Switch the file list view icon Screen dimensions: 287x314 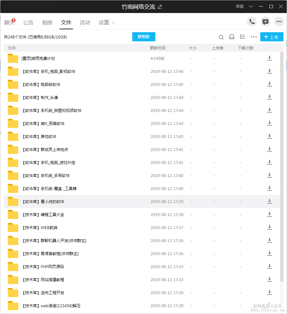pos(242,37)
